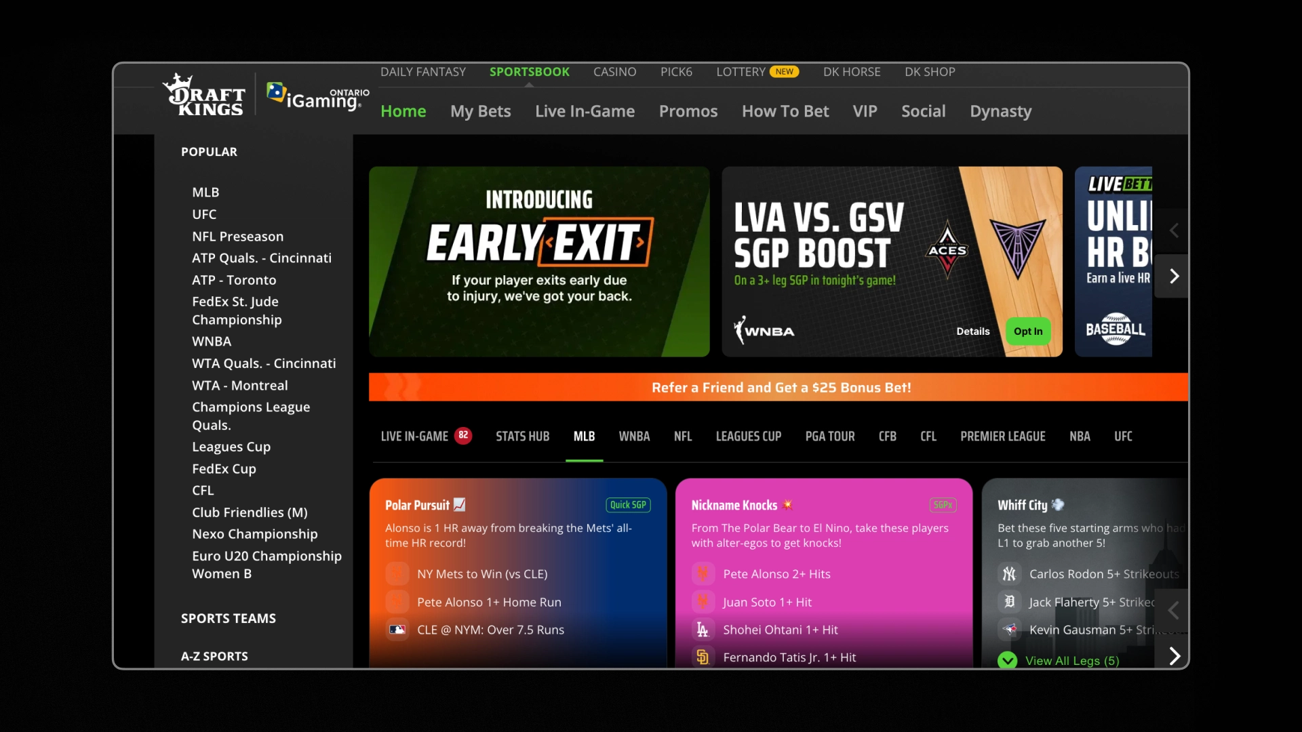
Task: Open the Lottery product tab
Action: [741, 72]
